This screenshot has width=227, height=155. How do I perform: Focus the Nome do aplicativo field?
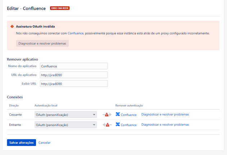tap(74, 66)
